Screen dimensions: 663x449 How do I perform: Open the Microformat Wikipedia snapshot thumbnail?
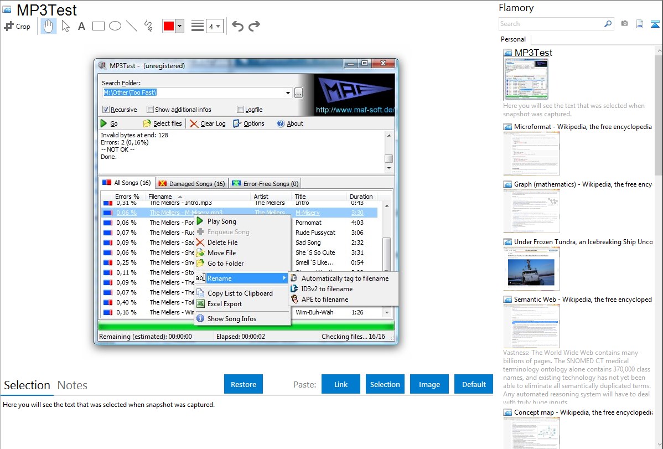(531, 153)
